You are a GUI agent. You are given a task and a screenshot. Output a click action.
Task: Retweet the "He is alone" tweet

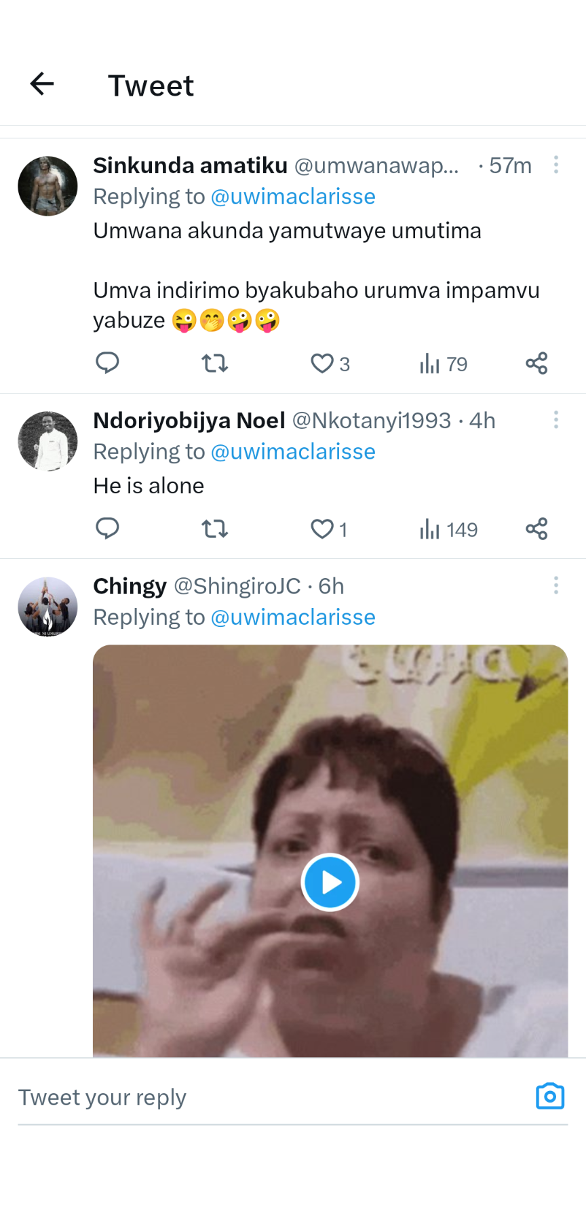click(x=215, y=529)
